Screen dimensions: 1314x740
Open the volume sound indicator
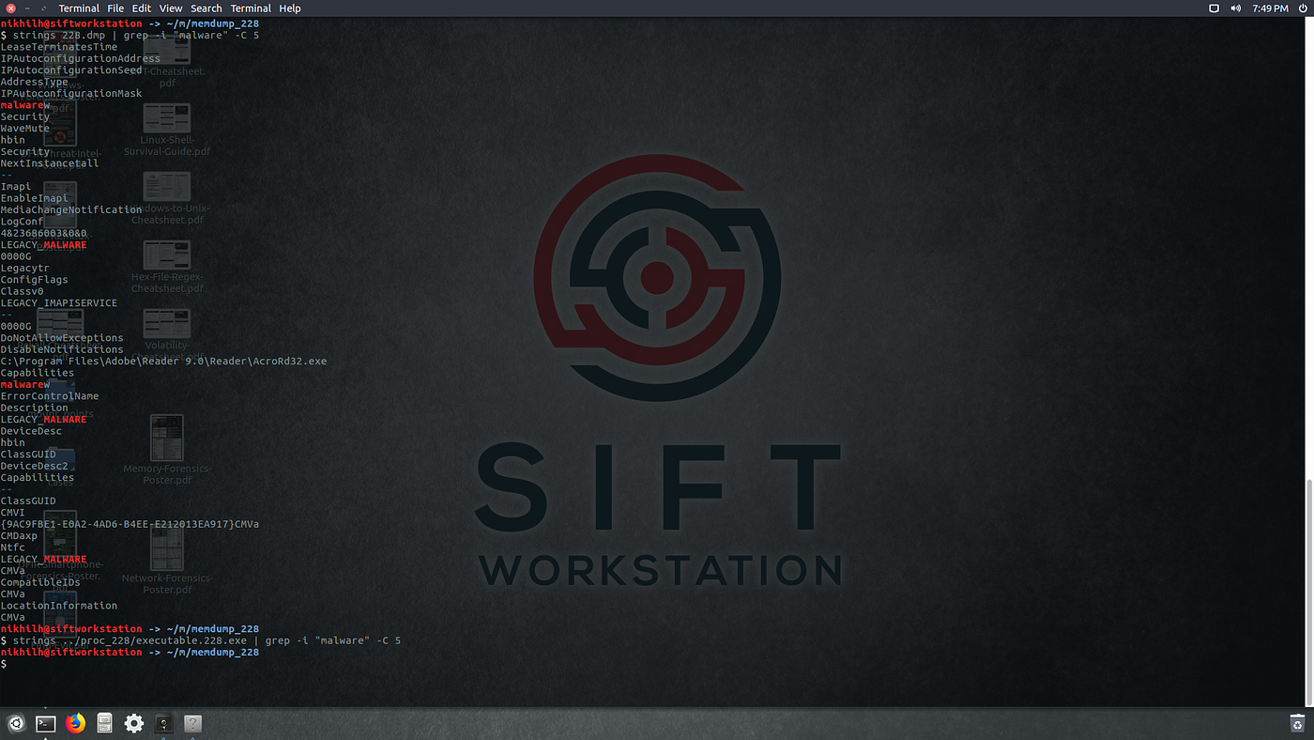[x=1235, y=8]
